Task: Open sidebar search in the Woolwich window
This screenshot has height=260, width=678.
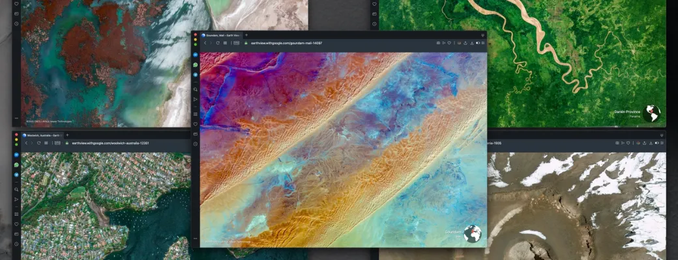Action: click(x=16, y=189)
